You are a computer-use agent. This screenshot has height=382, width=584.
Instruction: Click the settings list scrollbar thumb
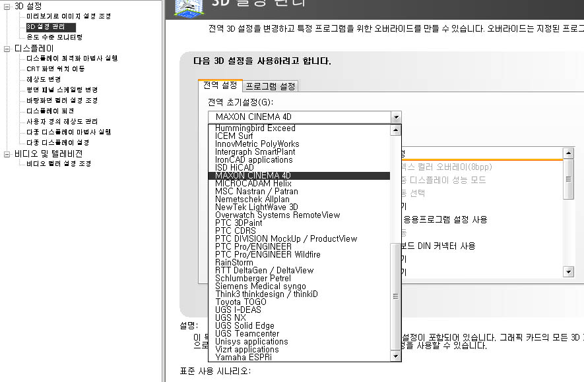(x=568, y=180)
